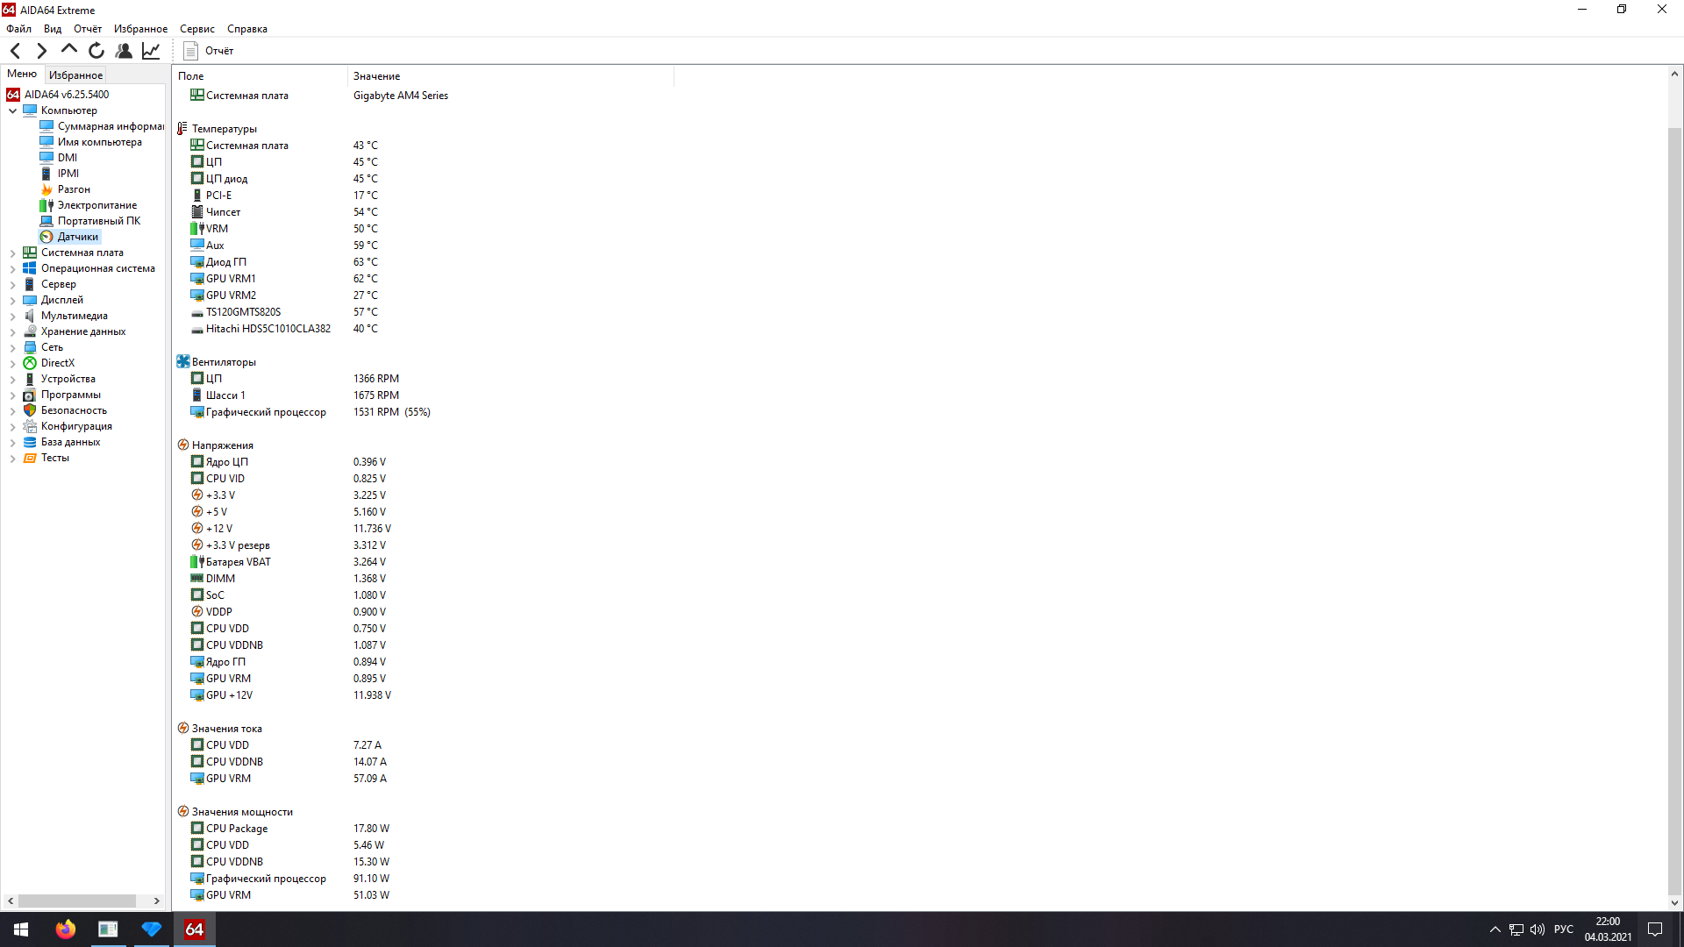Viewport: 1684px width, 947px height.
Task: Click the Разгон flame icon
Action: [46, 189]
